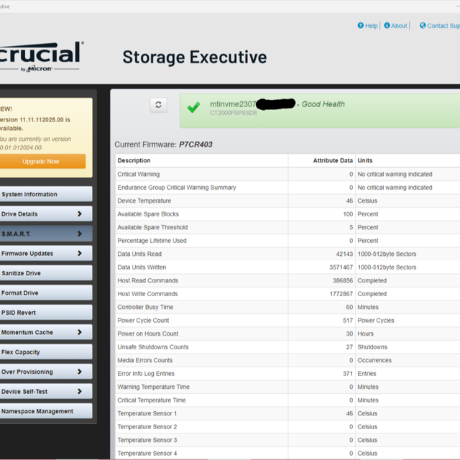Screen dimensions: 460x460
Task: Select the S.M.A.R.T. menu item
Action: point(46,234)
